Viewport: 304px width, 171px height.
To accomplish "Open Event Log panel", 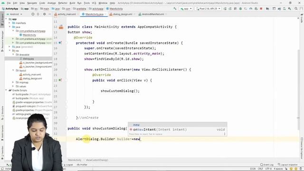I will [267, 165].
